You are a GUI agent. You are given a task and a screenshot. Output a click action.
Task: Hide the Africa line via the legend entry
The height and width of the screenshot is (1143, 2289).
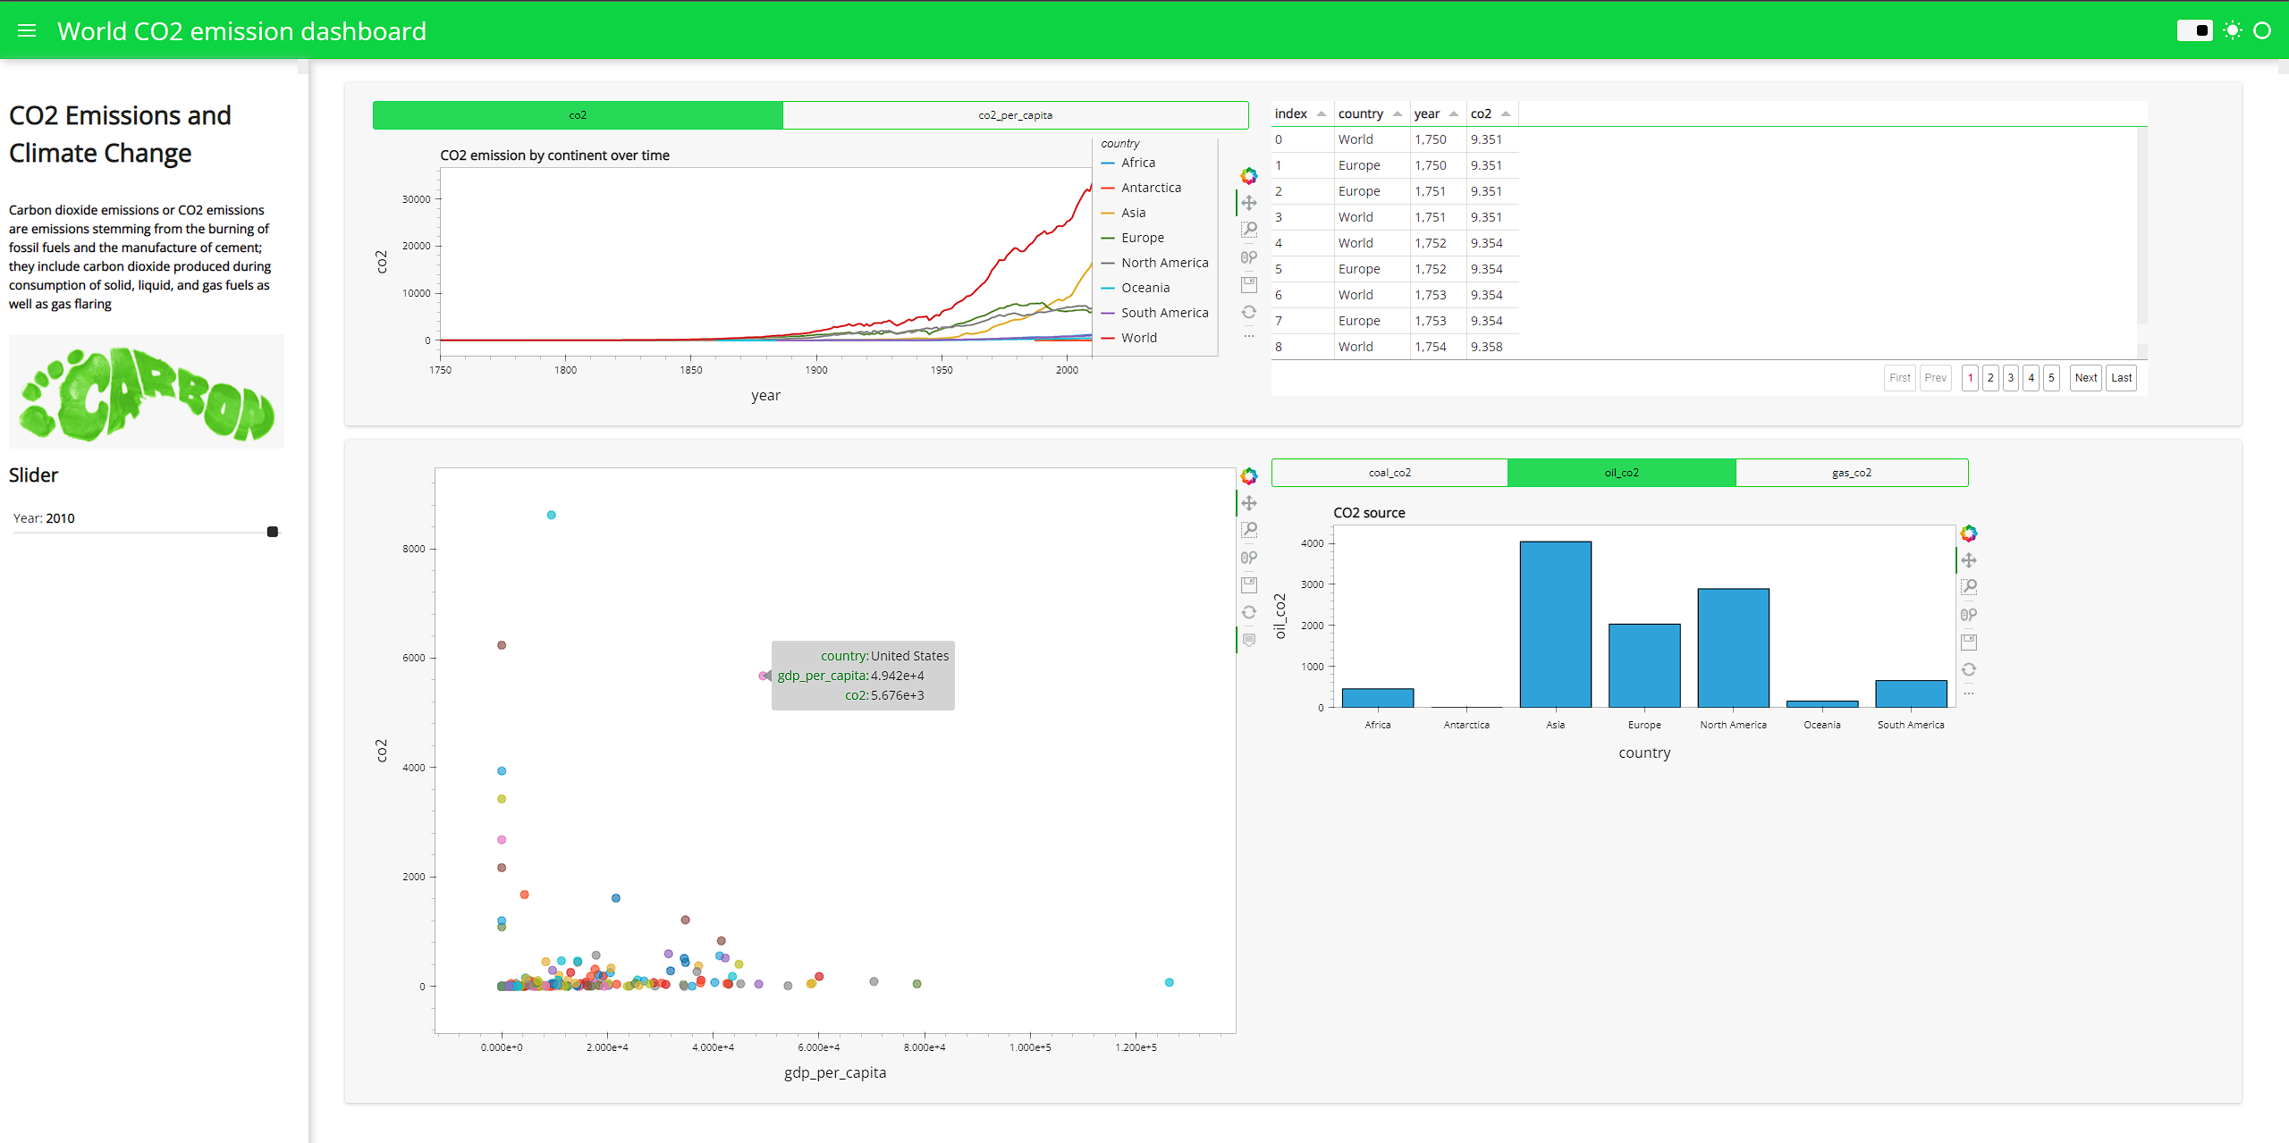[x=1137, y=162]
